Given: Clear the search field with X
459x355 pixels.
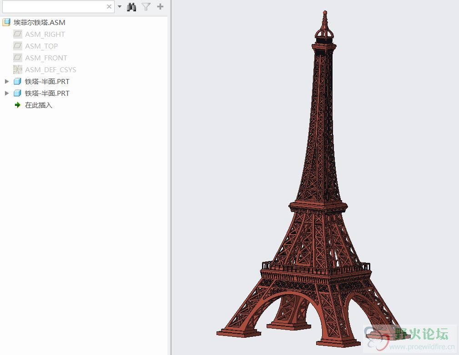Looking at the screenshot, I should tap(109, 6).
